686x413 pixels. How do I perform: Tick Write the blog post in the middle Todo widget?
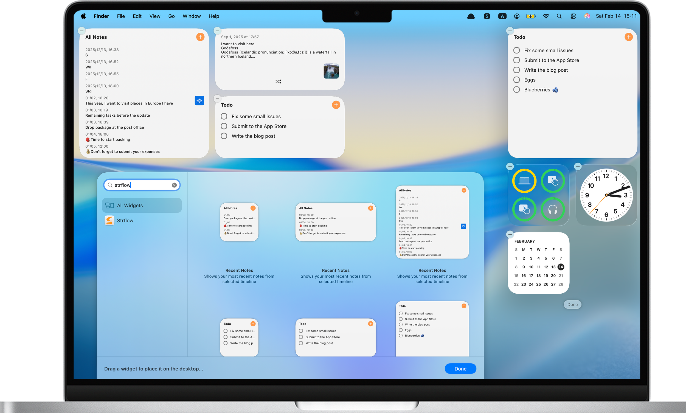pos(224,136)
